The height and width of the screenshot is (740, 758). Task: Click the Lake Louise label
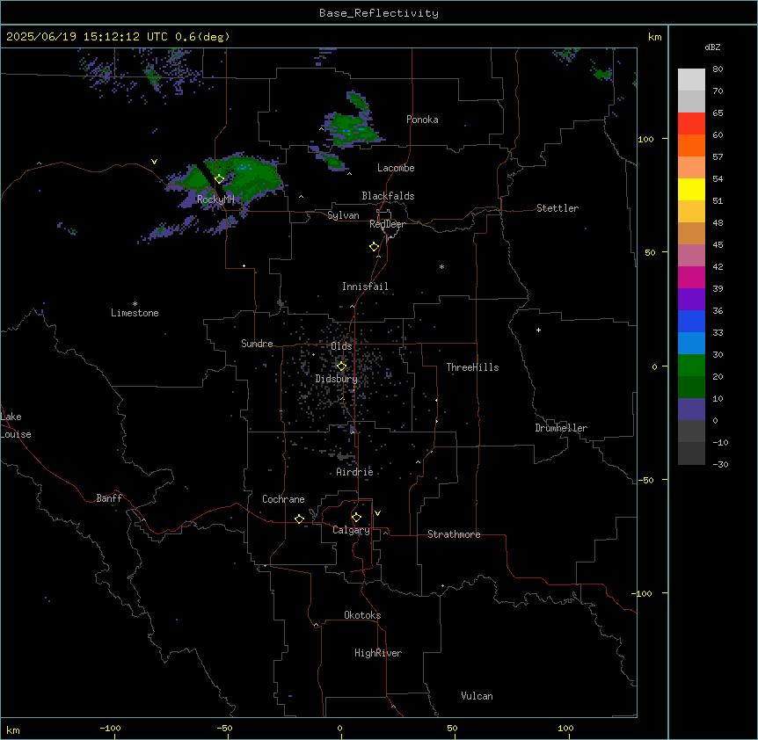coord(16,425)
